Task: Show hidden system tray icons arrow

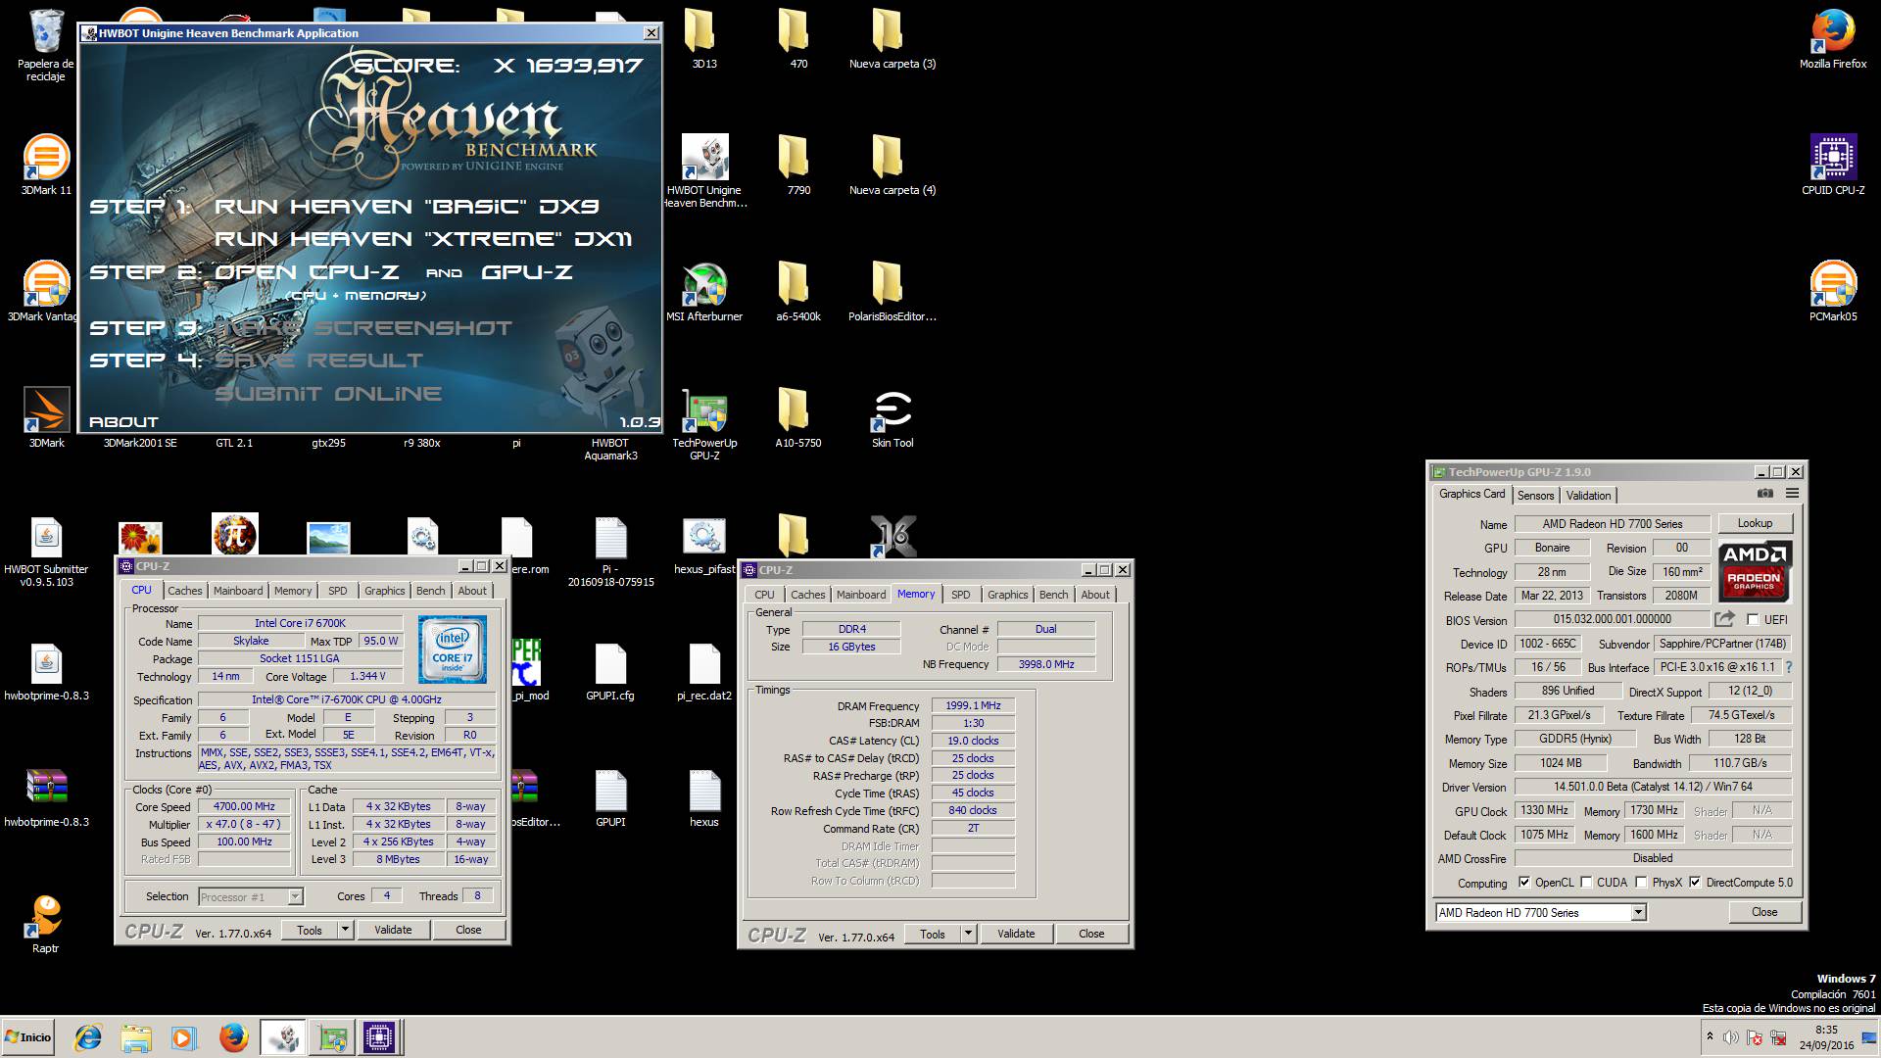Action: (1710, 1036)
